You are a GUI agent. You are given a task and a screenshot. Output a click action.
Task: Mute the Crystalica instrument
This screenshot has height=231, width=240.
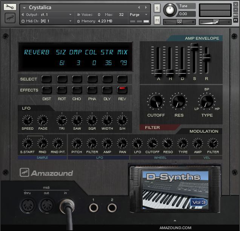pos(157,20)
